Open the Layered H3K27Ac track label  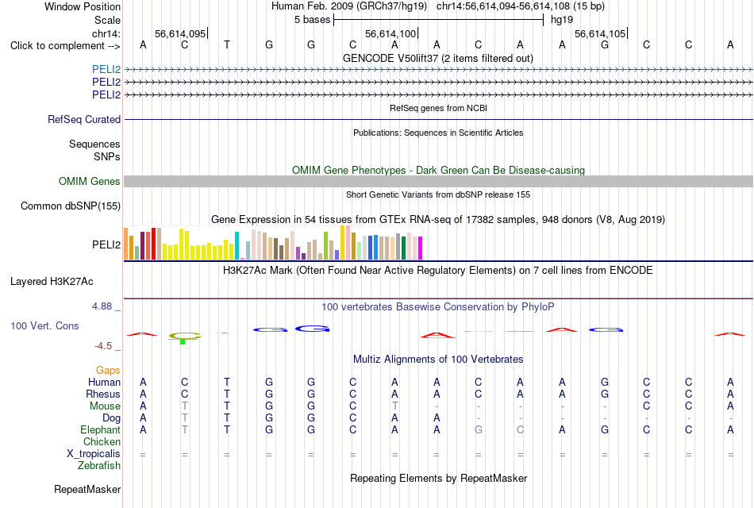(52, 282)
